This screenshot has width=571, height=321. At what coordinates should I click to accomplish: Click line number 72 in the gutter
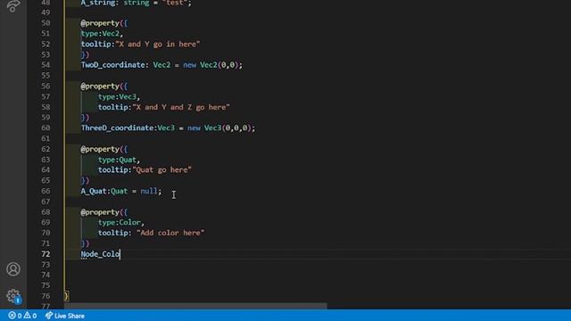pos(46,254)
